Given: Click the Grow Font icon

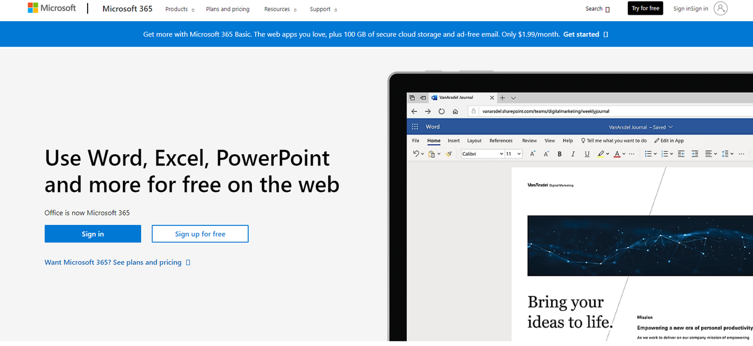Looking at the screenshot, I should [532, 154].
